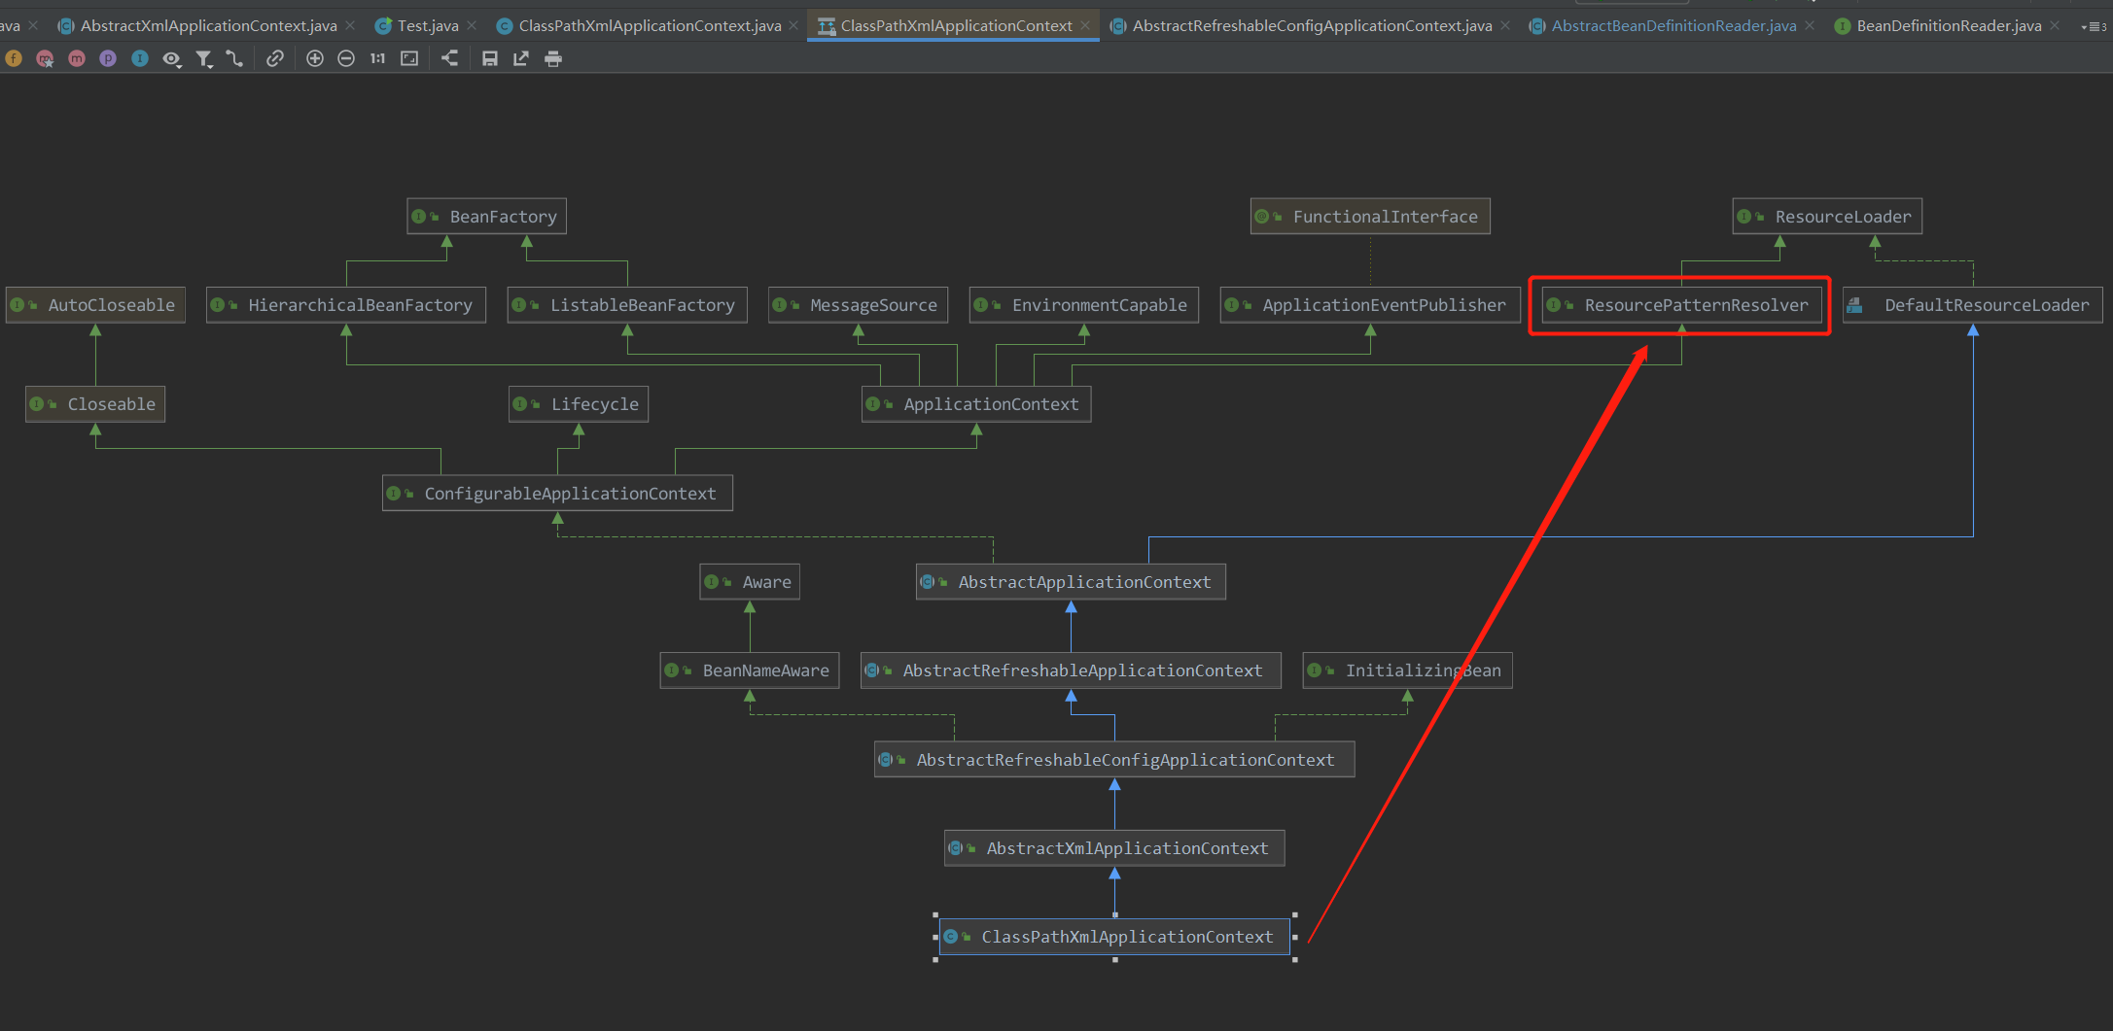This screenshot has width=2113, height=1031.
Task: Switch to AbstractXmlApplicationContext.java tab
Action: 208,25
